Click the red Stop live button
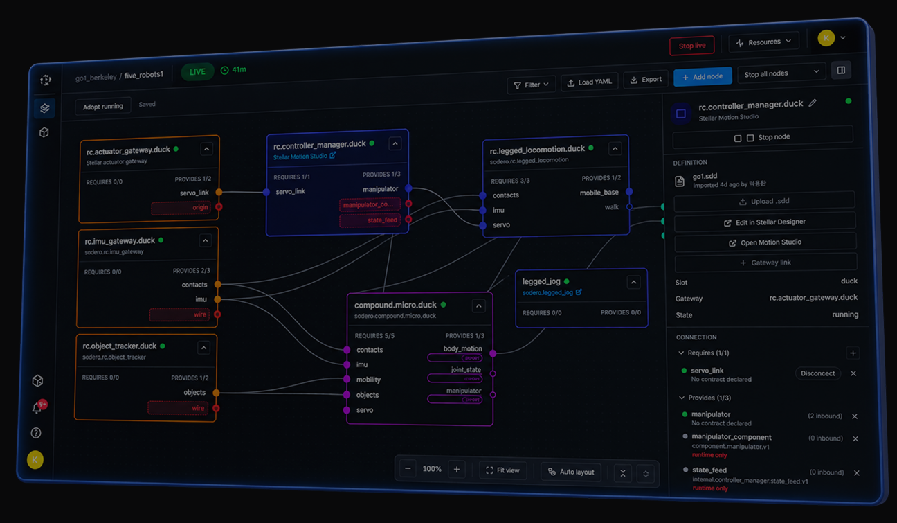The image size is (897, 523). (x=692, y=46)
